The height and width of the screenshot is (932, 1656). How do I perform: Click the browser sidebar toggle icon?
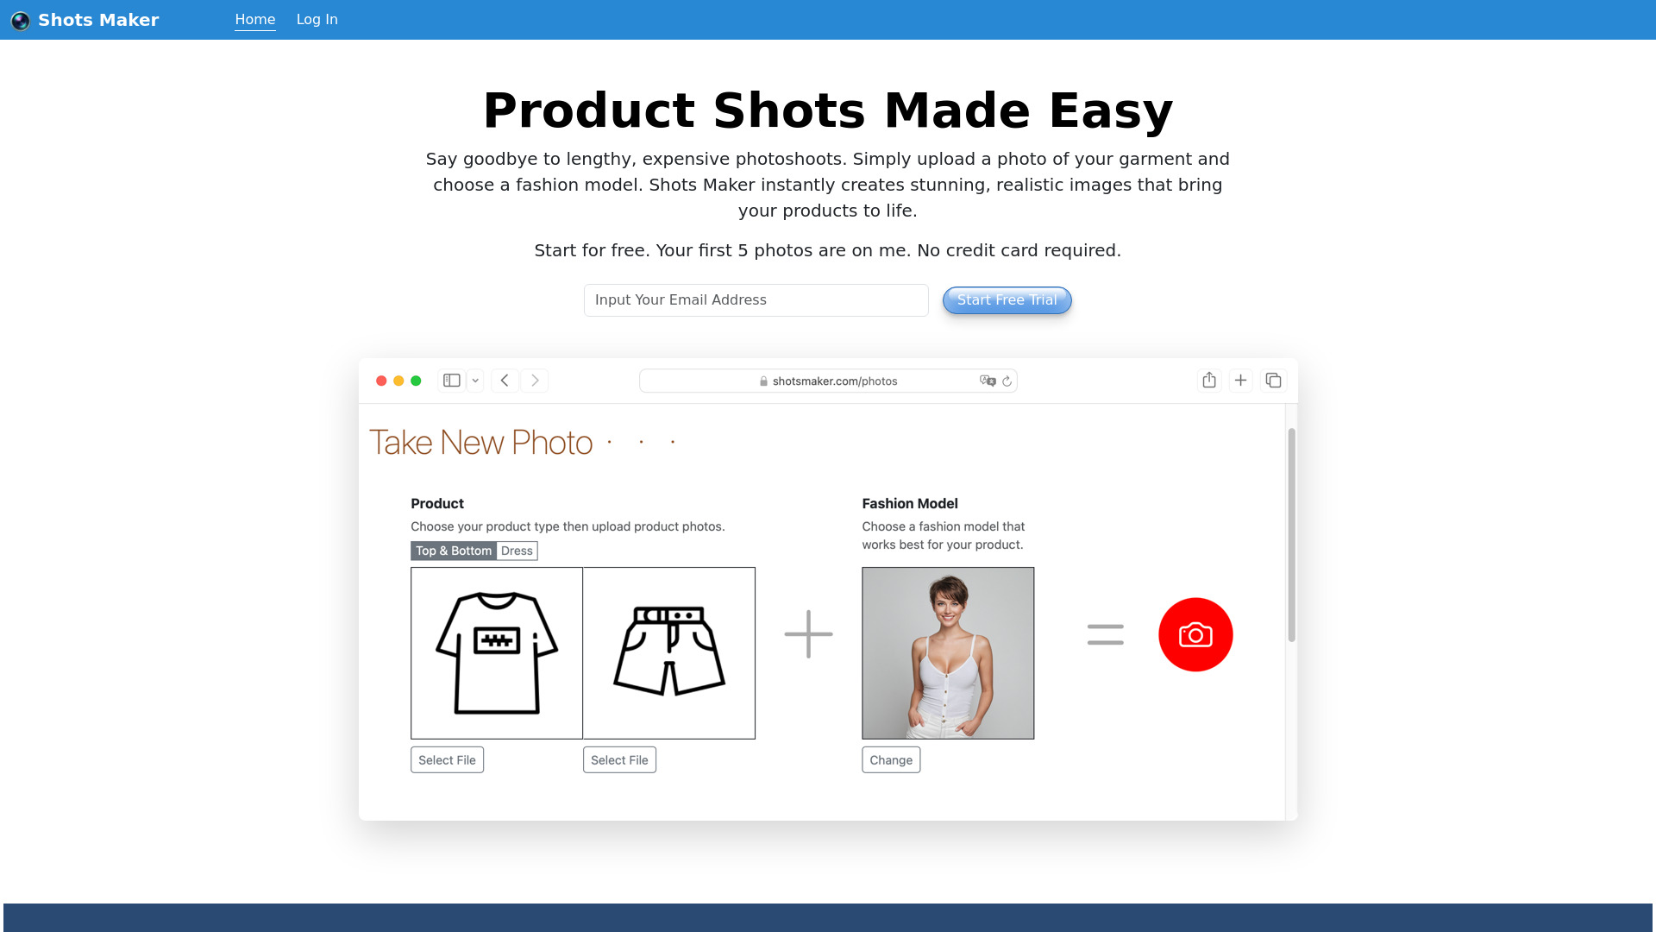(x=452, y=379)
